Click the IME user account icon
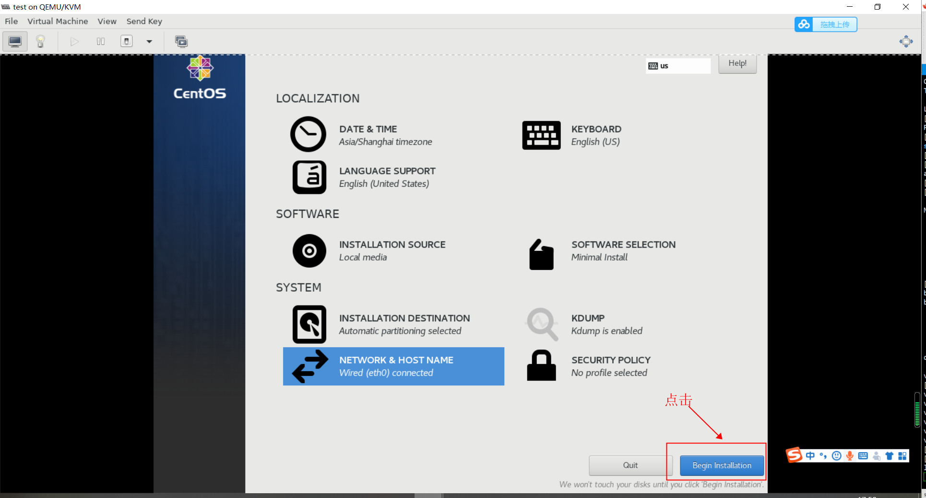This screenshot has height=498, width=926. pos(877,456)
